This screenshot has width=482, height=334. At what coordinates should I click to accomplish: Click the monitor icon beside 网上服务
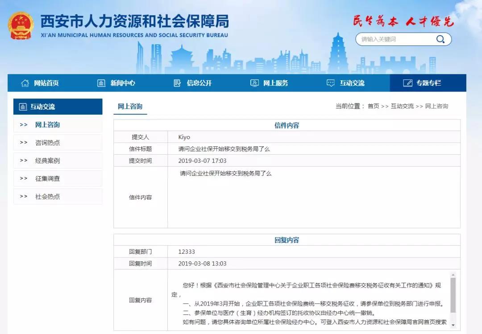tap(254, 83)
